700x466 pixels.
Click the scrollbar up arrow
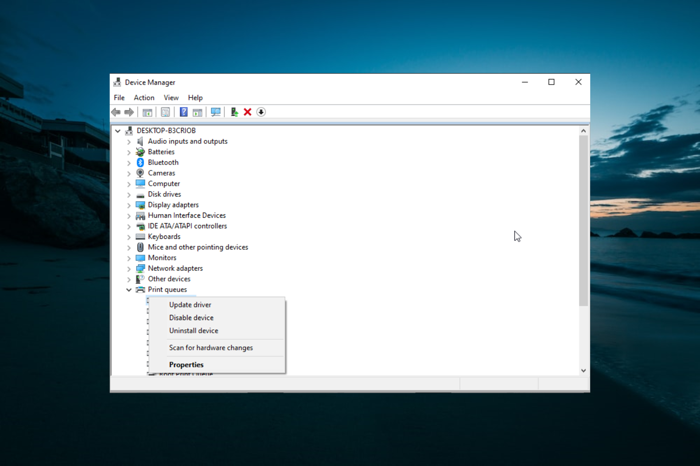pyautogui.click(x=583, y=131)
